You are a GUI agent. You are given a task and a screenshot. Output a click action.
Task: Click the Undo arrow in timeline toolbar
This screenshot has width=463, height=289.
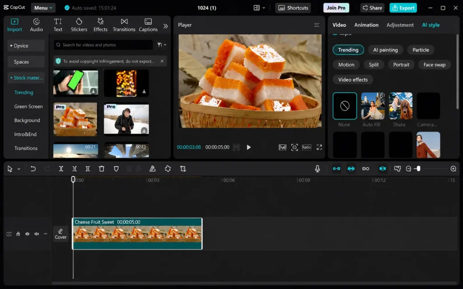(x=33, y=169)
